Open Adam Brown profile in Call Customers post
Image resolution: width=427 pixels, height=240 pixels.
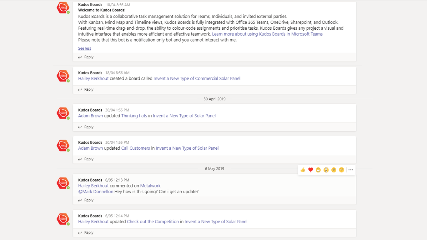coord(90,148)
